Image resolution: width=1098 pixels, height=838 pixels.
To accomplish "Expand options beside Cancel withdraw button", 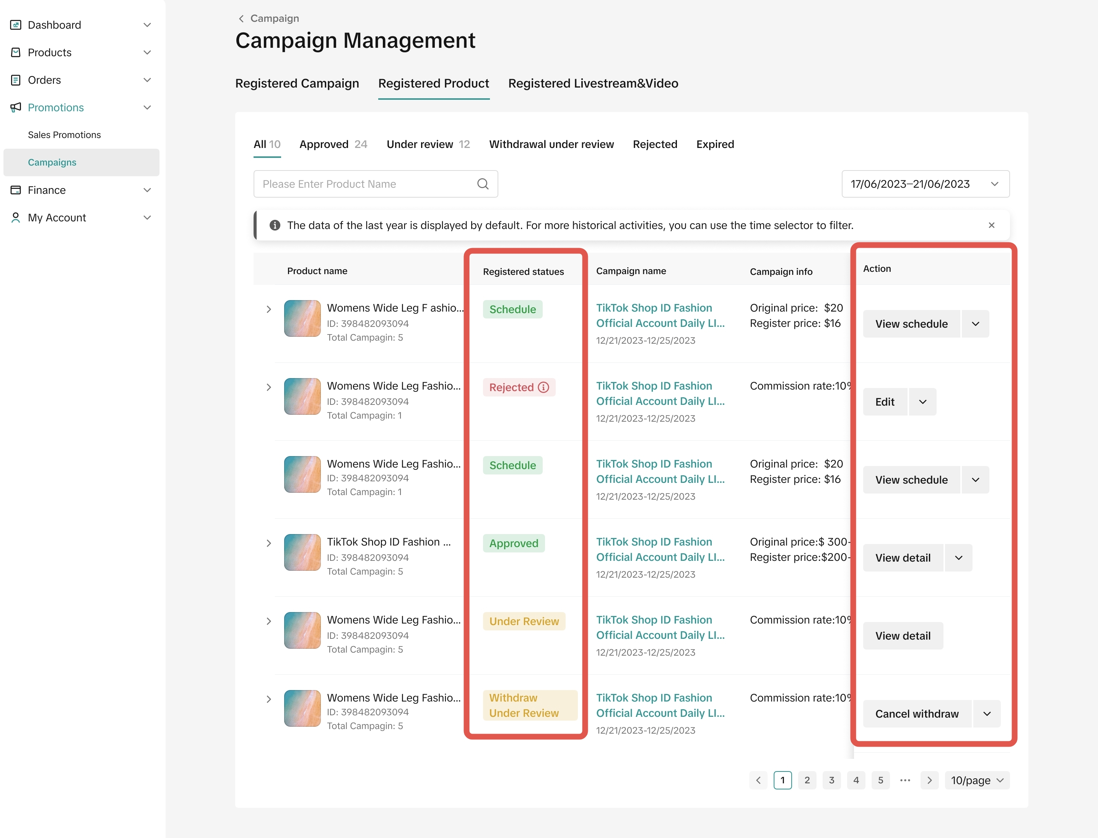I will pyautogui.click(x=986, y=714).
